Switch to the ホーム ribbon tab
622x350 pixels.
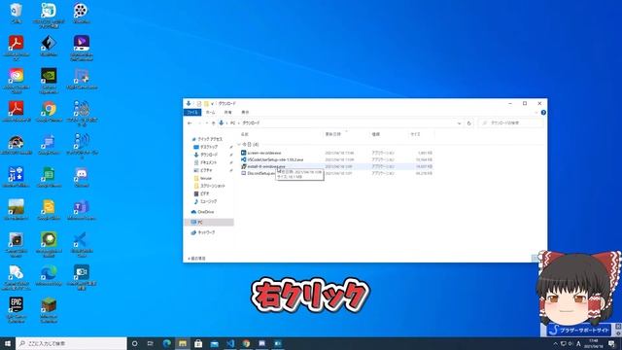(x=210, y=113)
